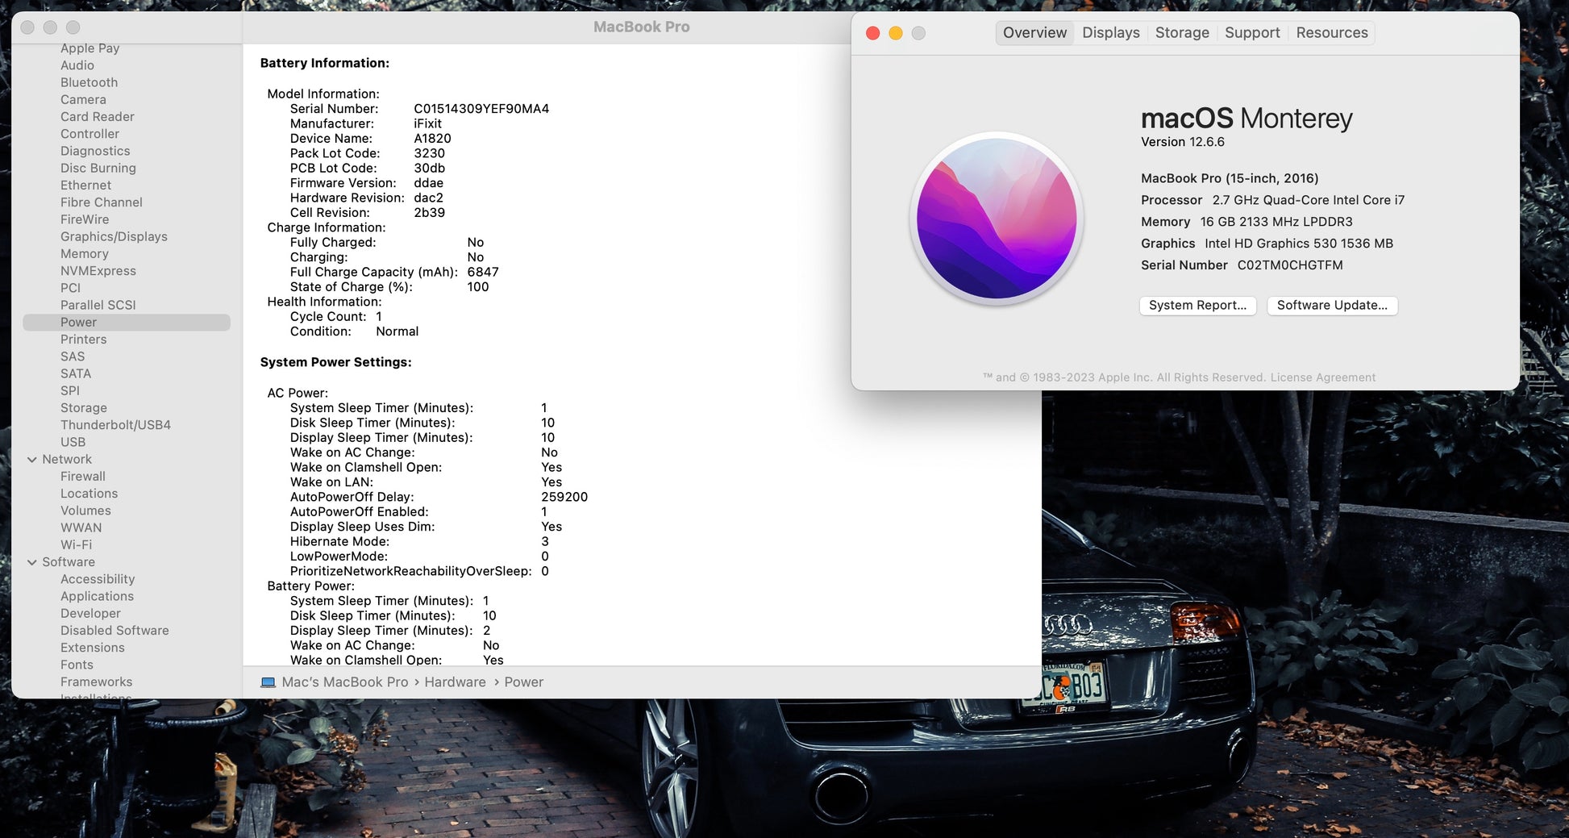Click Hardware in the path bar
Screen dimensions: 1569x838
[455, 682]
